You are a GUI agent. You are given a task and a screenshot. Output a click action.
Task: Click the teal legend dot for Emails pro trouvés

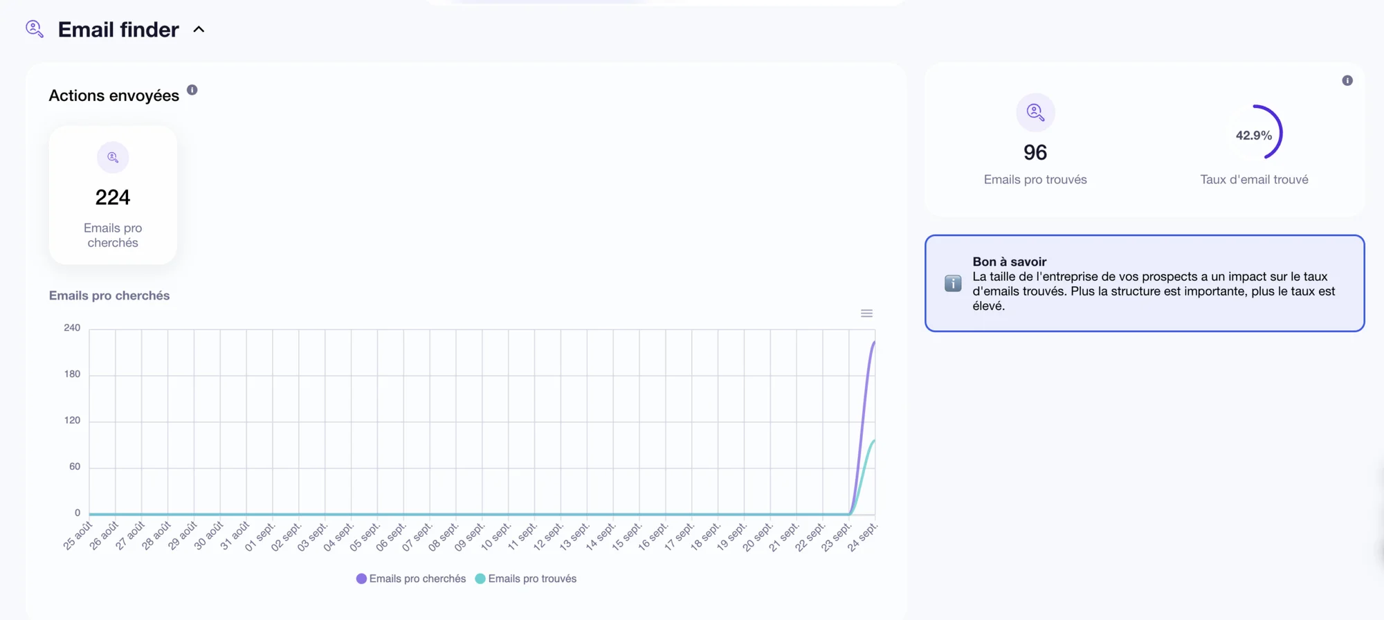(x=480, y=578)
